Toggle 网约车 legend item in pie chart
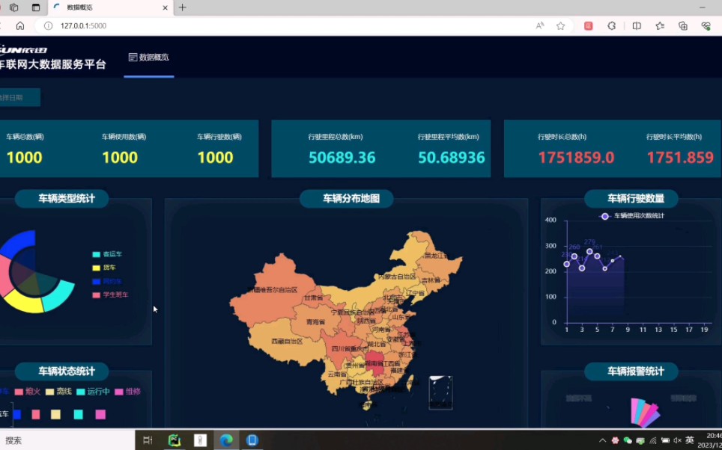 107,281
